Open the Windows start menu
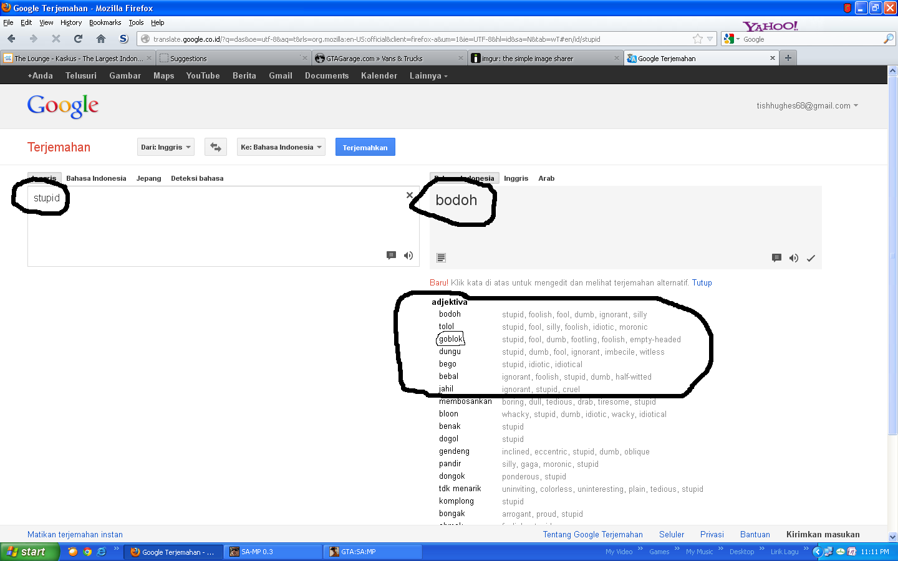The width and height of the screenshot is (898, 561). click(29, 552)
